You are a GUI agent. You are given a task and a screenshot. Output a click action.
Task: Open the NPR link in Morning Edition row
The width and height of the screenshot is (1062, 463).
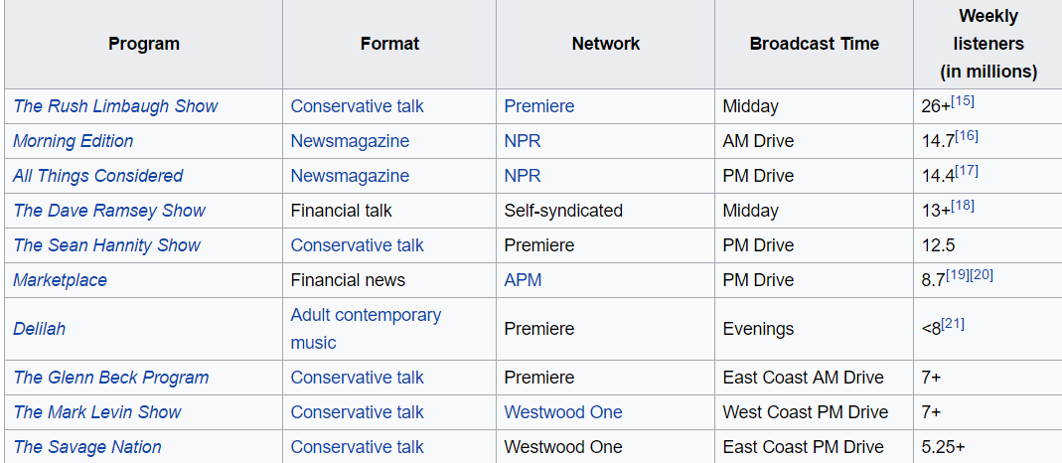[523, 141]
